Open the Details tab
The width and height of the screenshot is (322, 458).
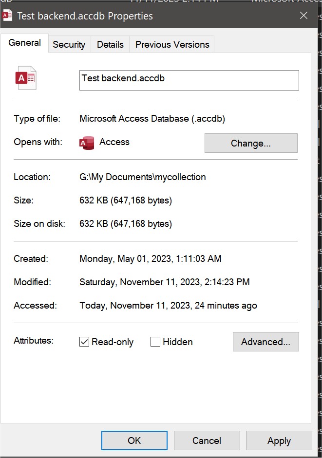click(x=110, y=44)
